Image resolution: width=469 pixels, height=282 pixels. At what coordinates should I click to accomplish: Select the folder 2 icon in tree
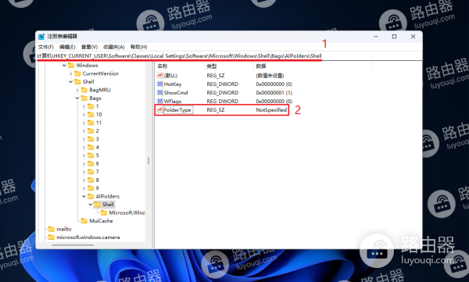click(x=91, y=130)
